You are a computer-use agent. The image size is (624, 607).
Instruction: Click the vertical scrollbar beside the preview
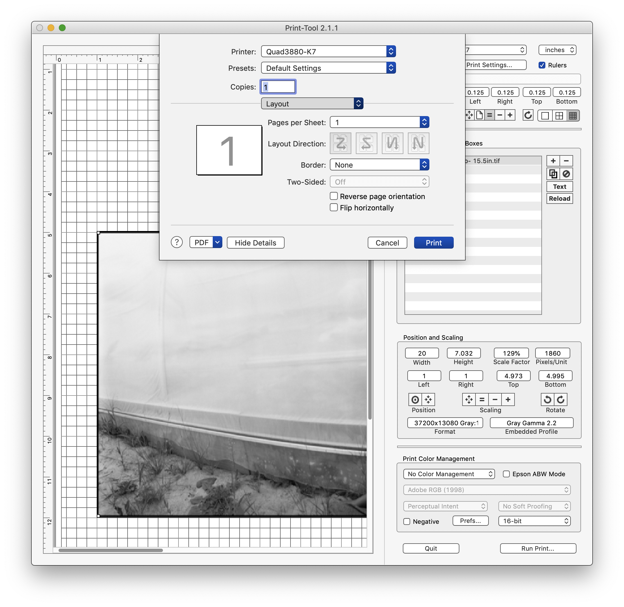tap(370, 339)
